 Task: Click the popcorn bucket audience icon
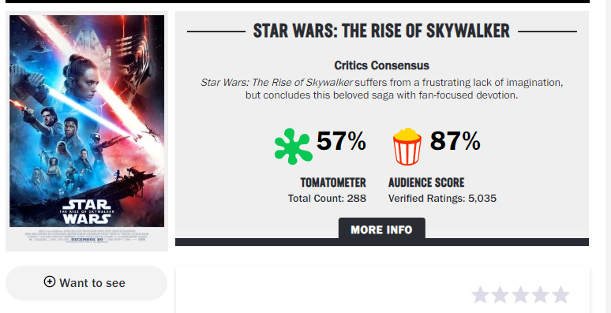(x=407, y=147)
